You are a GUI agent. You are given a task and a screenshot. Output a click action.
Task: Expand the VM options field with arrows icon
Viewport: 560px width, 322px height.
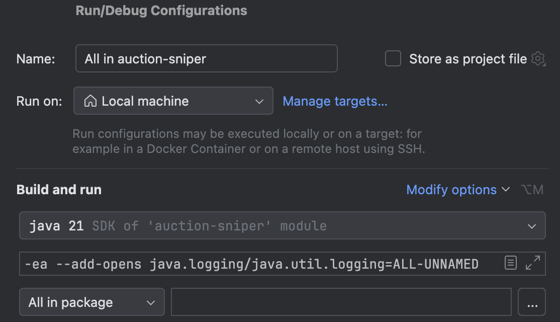(533, 263)
